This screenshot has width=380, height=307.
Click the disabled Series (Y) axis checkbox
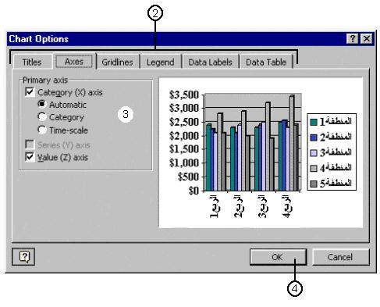30,145
